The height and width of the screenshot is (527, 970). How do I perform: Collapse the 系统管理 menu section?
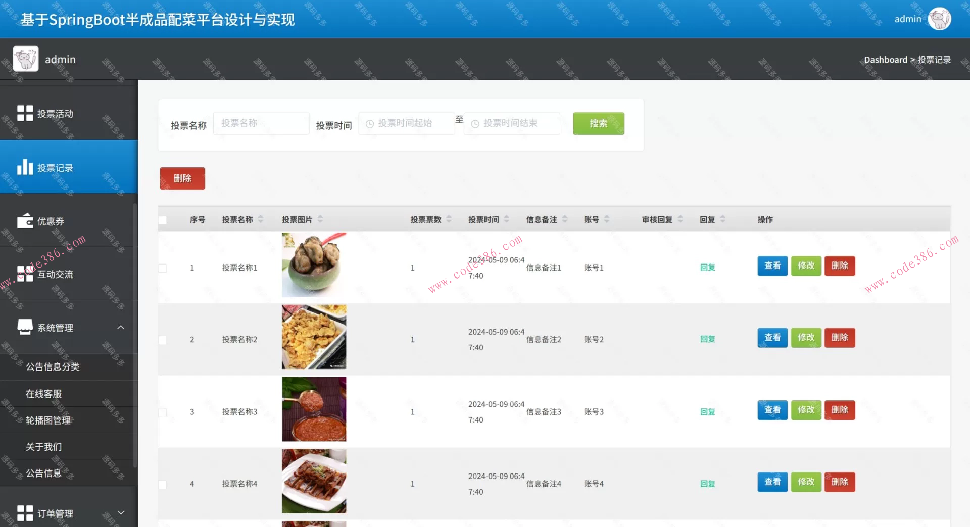[x=121, y=327]
